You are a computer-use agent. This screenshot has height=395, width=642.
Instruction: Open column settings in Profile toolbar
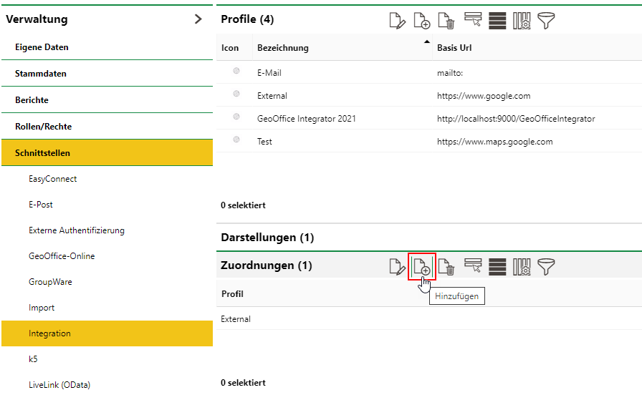click(x=522, y=21)
